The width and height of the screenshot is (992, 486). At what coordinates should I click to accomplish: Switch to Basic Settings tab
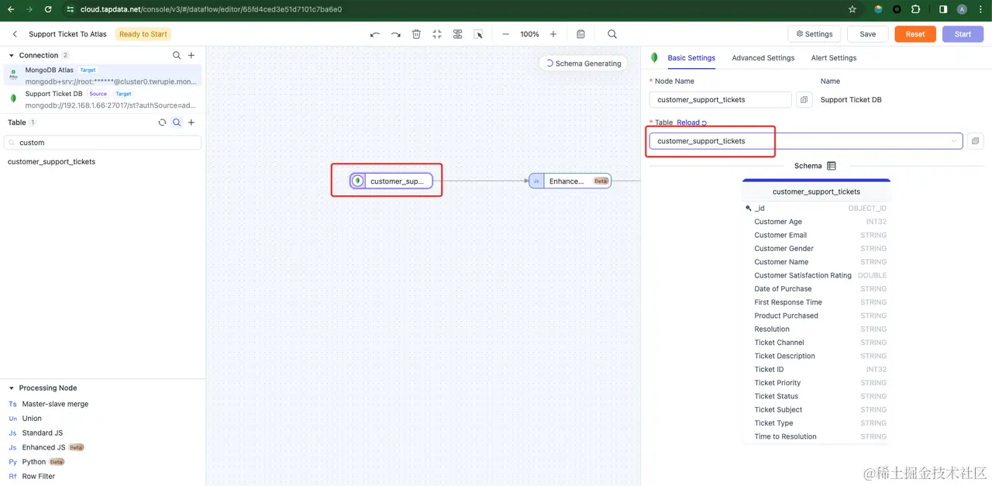pos(691,57)
